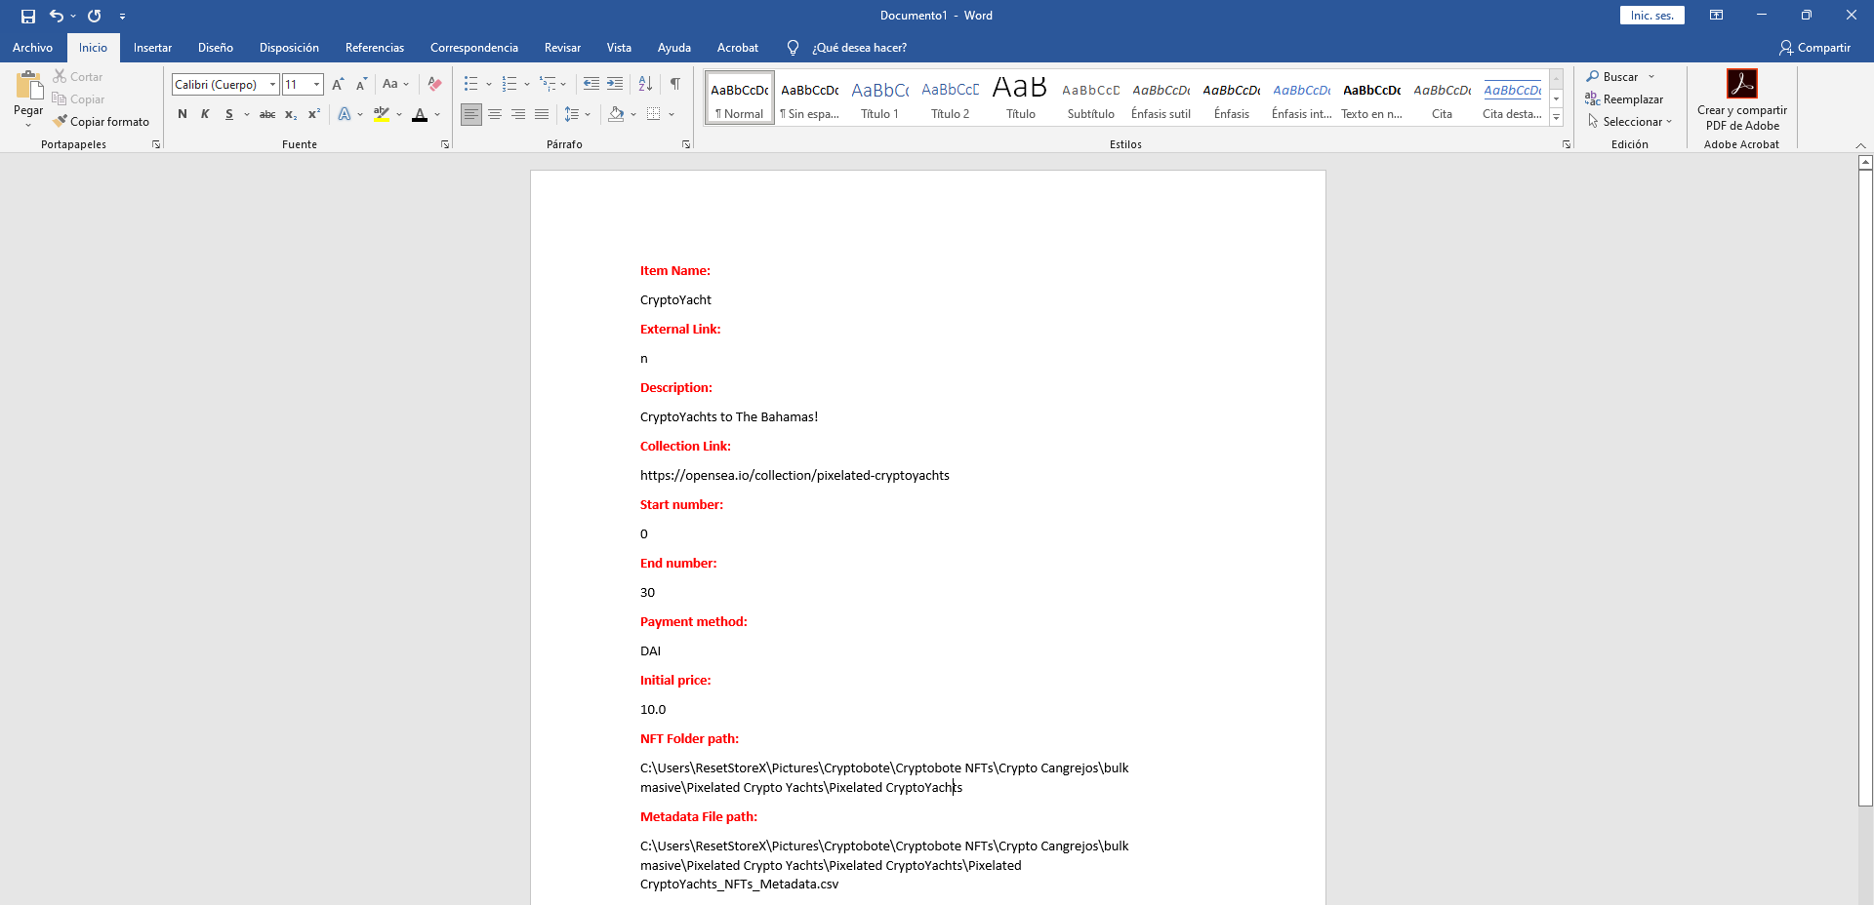Toggle subscript formatting

(291, 114)
